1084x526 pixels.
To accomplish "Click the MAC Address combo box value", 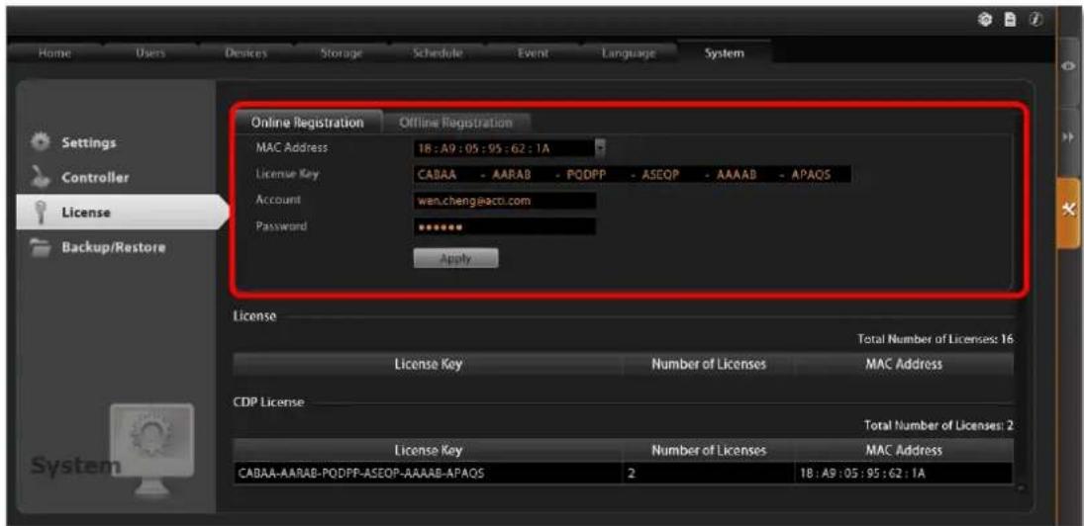I will tap(504, 147).
